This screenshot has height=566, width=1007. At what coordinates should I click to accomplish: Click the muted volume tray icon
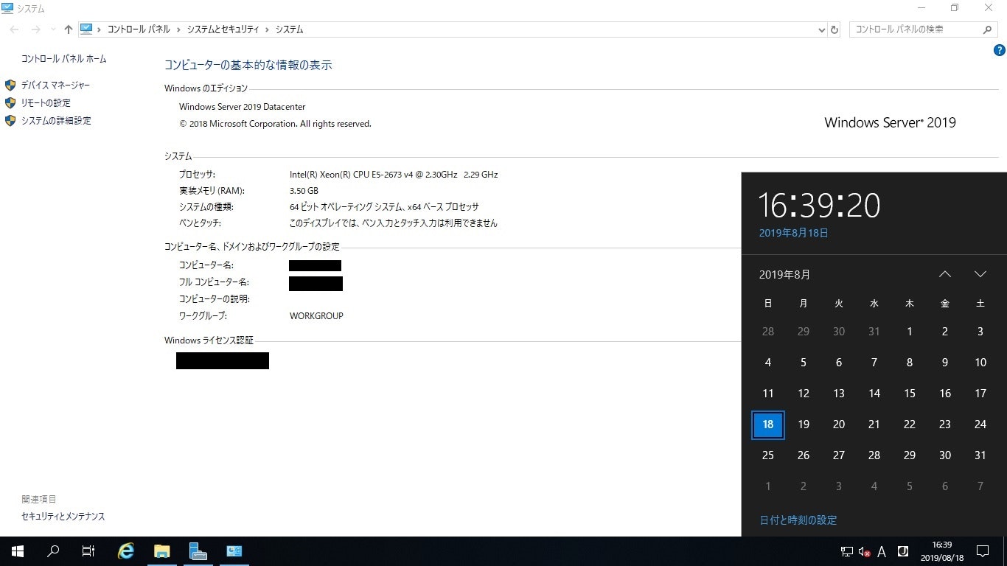(x=865, y=551)
